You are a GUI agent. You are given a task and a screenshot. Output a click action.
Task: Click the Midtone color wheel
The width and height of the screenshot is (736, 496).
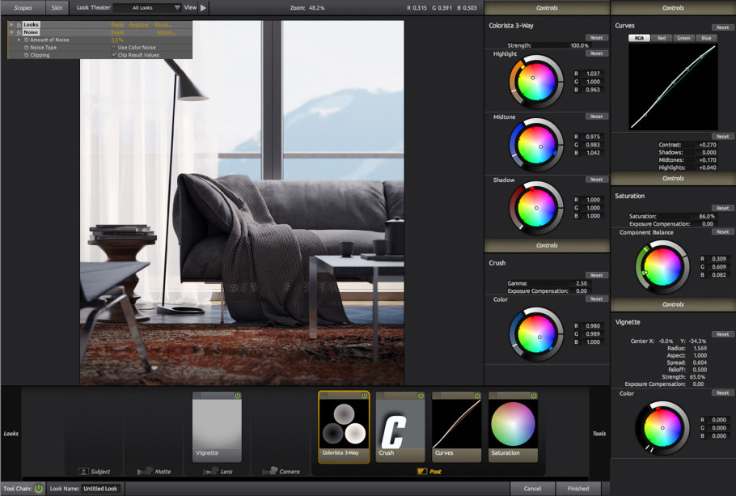point(536,145)
